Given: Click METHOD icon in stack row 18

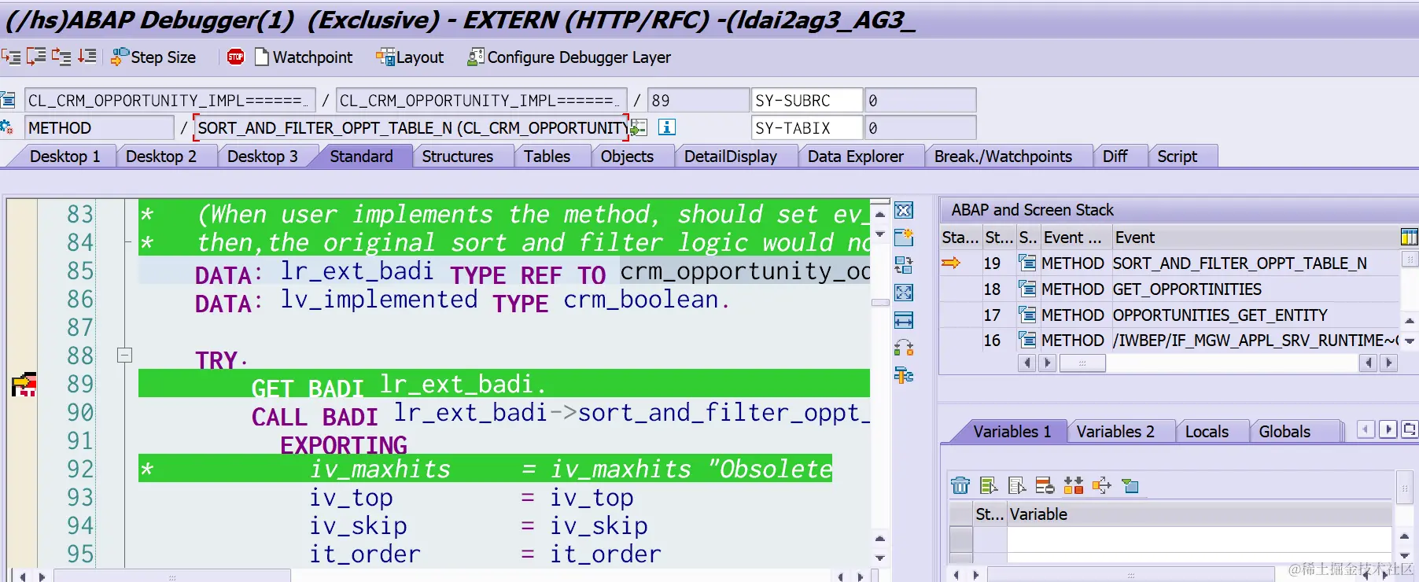Looking at the screenshot, I should tap(1026, 289).
